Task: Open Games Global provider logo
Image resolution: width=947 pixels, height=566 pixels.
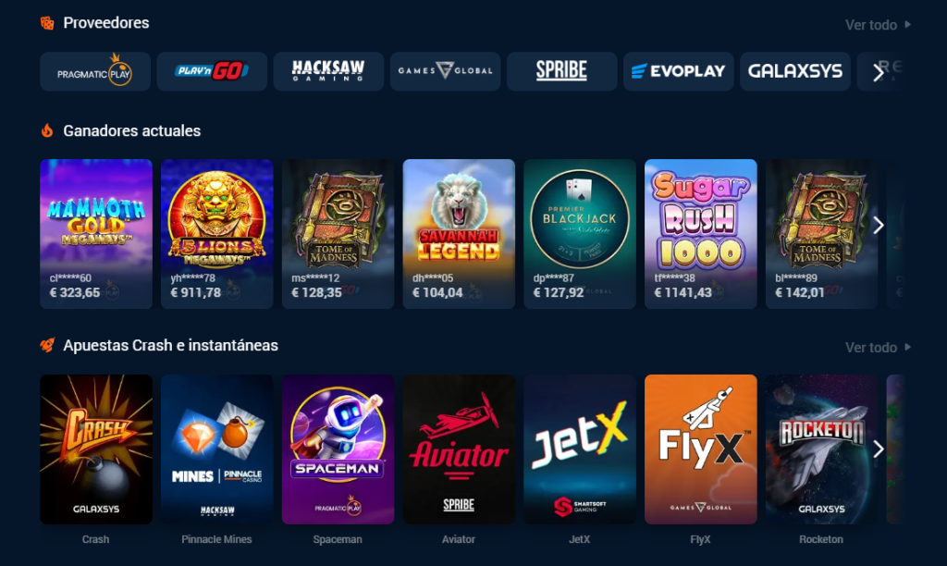Action: tap(445, 71)
